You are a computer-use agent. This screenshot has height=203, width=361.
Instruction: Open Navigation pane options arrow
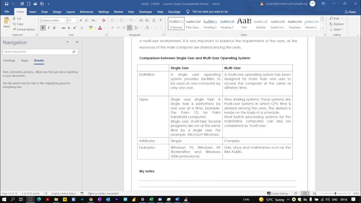coord(67,42)
